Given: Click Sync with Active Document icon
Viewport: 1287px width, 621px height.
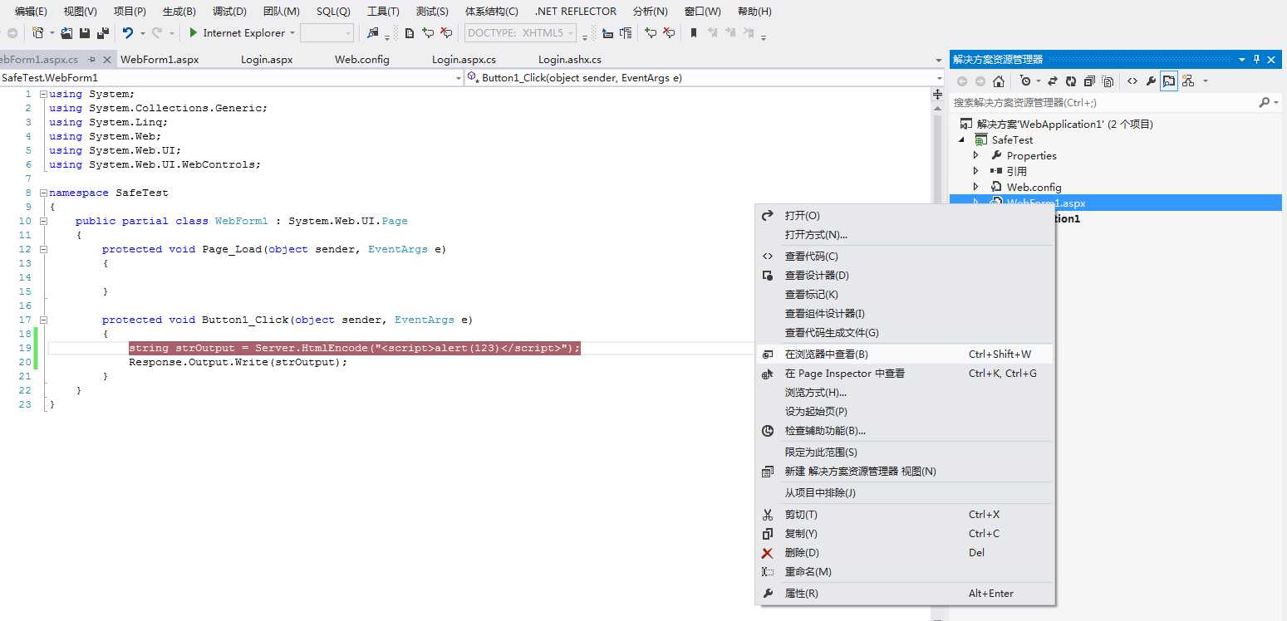Looking at the screenshot, I should [x=1052, y=81].
